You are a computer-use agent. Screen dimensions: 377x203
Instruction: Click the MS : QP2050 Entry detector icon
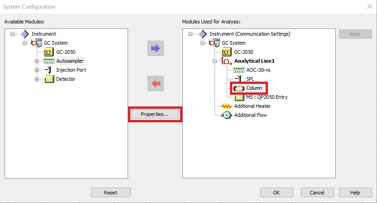[239, 97]
